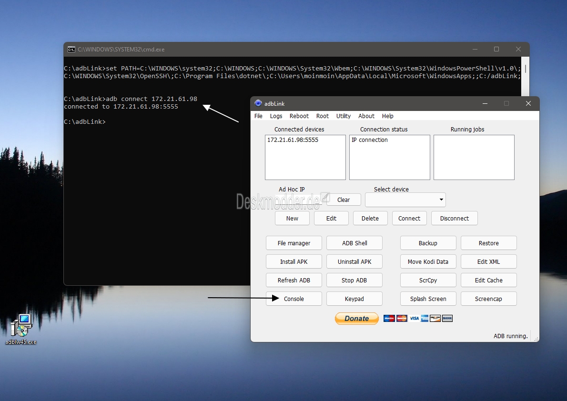Maximize the cmd.exe window

point(496,49)
